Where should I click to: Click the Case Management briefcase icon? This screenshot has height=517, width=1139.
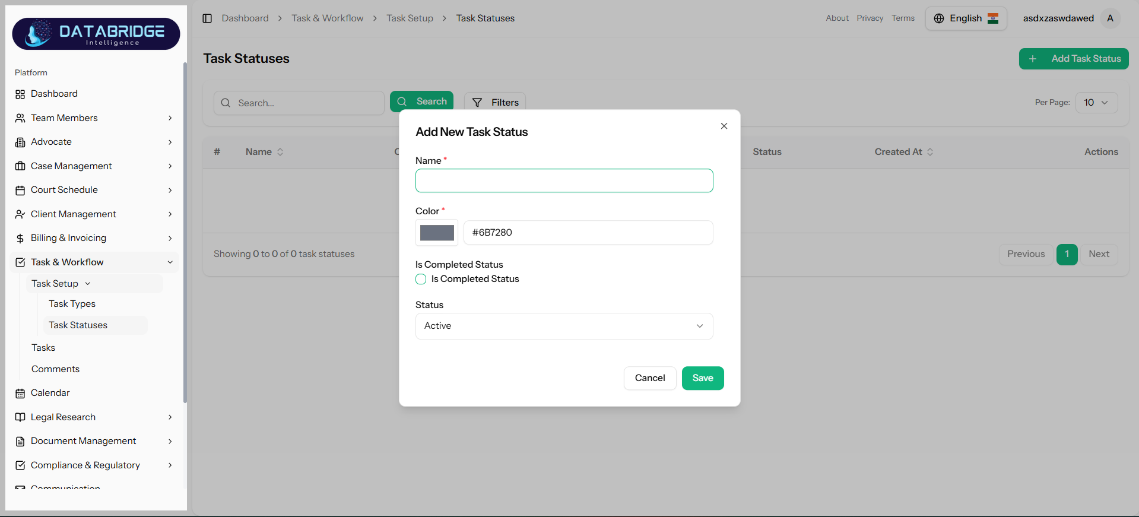[x=20, y=166]
